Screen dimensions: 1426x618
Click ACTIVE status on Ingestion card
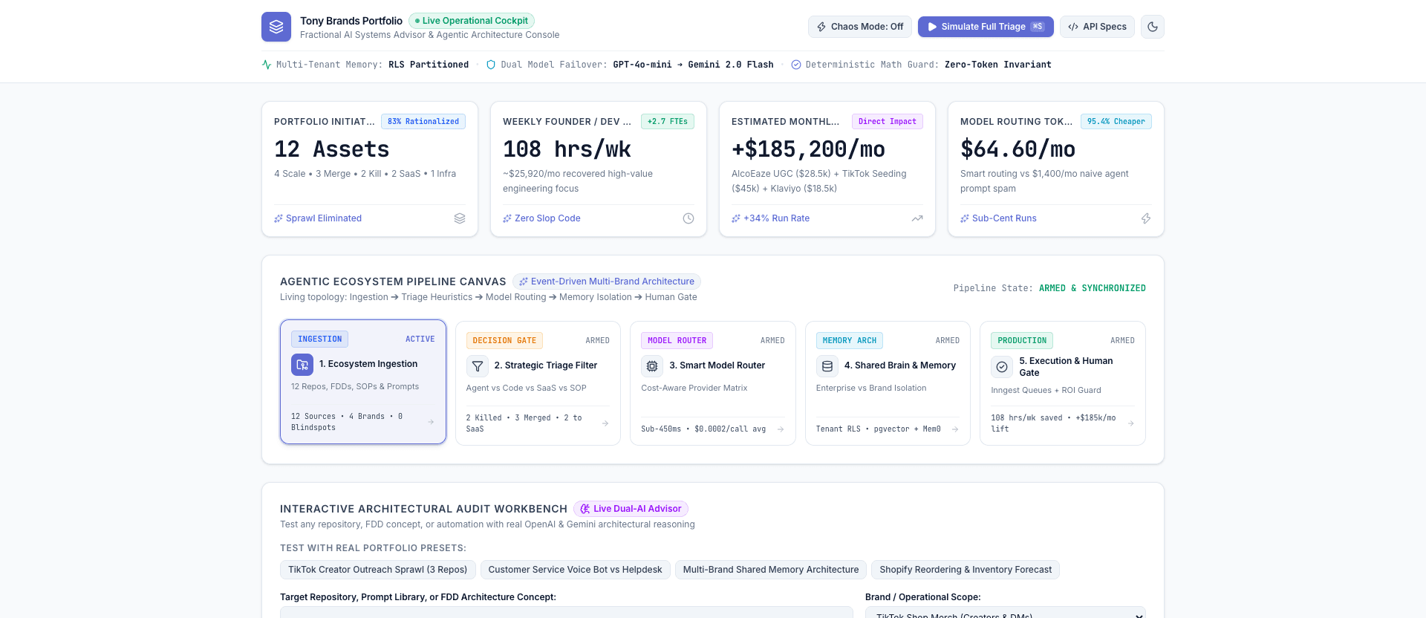point(420,339)
